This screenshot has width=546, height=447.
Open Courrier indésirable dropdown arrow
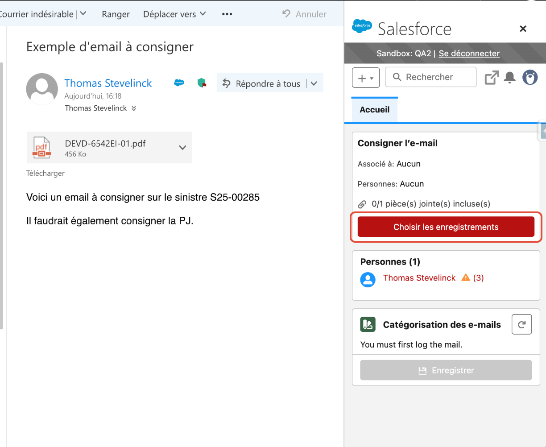[83, 14]
